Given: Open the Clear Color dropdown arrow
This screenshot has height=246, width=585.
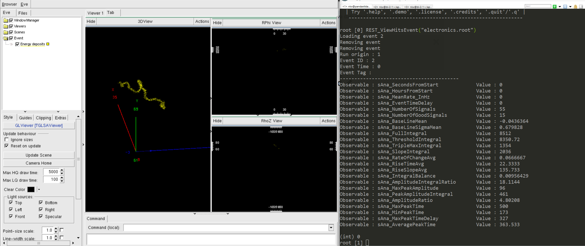Looking at the screenshot, I should click(x=39, y=189).
